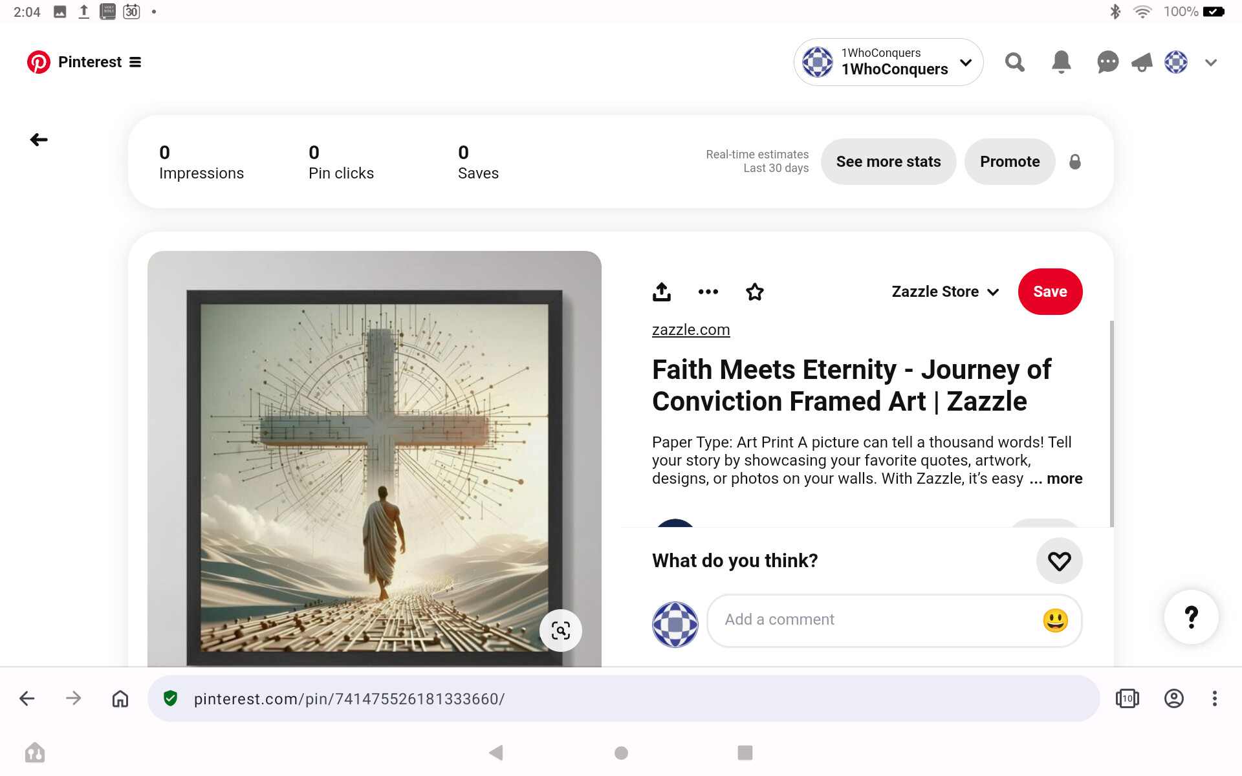Open emoji picker in comment box
The image size is (1242, 776).
point(1055,620)
